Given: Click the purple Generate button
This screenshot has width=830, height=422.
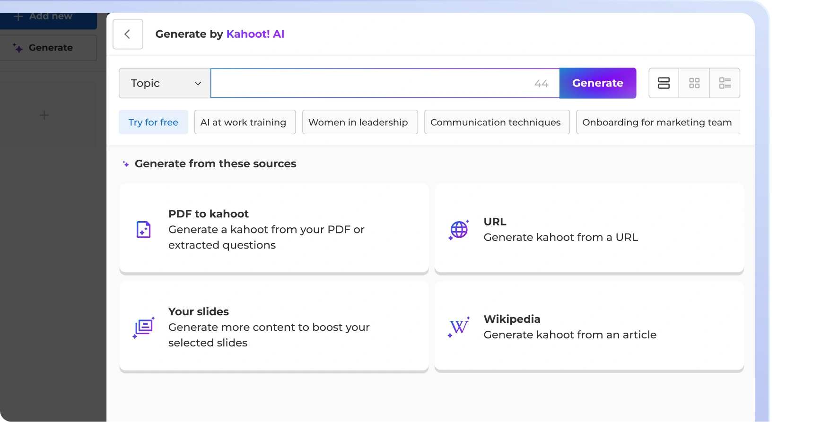Looking at the screenshot, I should [598, 83].
